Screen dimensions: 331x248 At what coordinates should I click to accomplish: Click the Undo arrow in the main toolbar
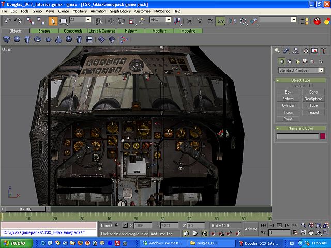click(8, 21)
